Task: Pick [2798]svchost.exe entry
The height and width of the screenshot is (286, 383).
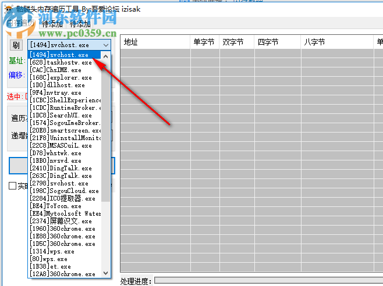Action: pyautogui.click(x=65, y=184)
